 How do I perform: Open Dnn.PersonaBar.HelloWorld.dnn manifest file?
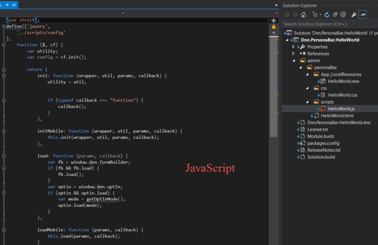click(339, 122)
